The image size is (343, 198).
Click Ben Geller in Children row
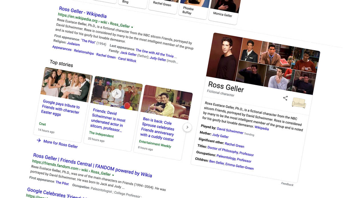click(216, 162)
